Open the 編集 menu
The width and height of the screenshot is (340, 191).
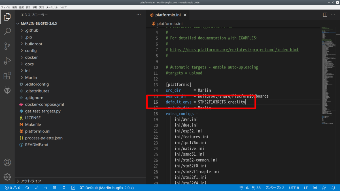15,7
